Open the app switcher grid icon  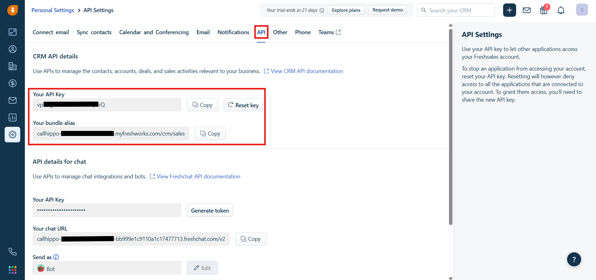(12, 270)
